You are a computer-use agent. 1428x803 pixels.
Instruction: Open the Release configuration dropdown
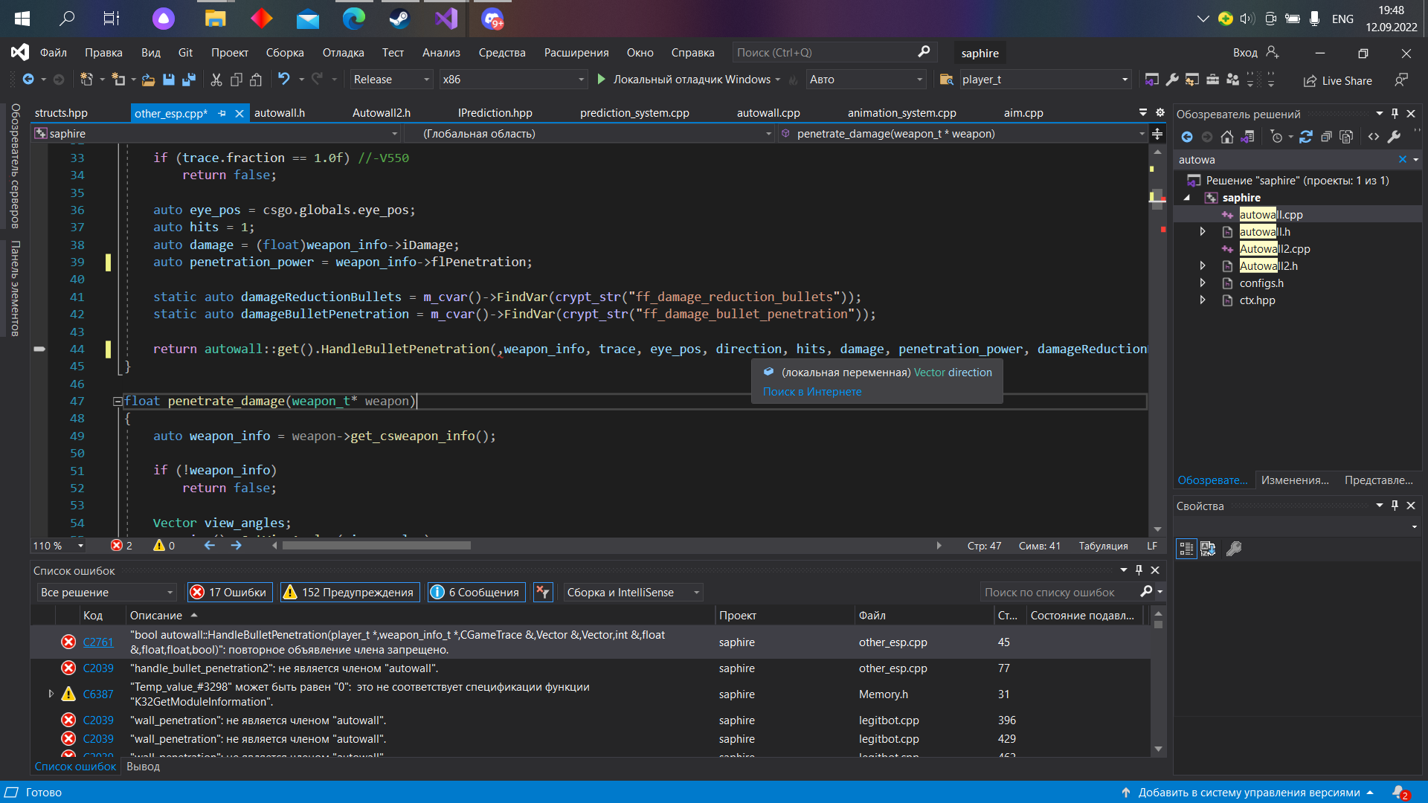(x=392, y=80)
